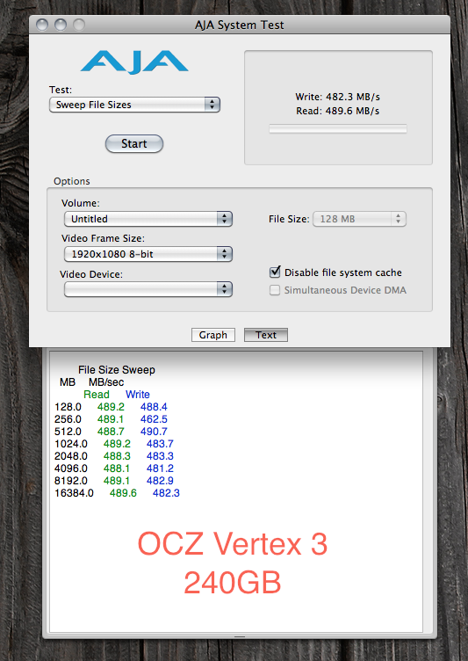Click the blue Write column header
468x661 pixels.
point(137,395)
